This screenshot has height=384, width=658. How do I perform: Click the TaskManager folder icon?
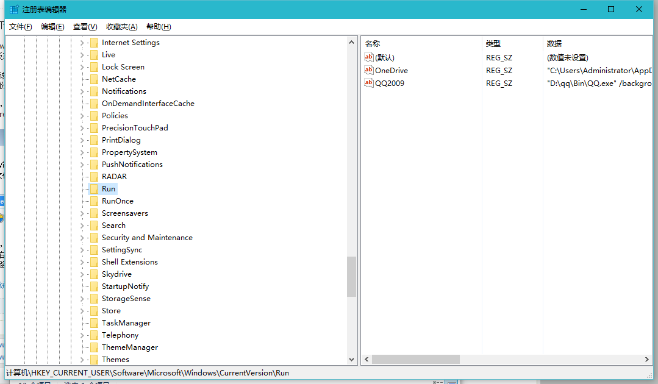coord(94,322)
